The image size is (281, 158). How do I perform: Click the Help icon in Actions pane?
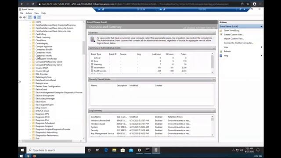(x=221, y=56)
